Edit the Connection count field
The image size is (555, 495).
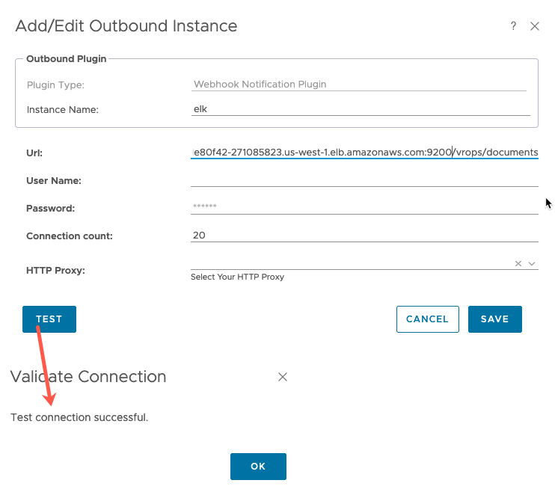click(364, 236)
